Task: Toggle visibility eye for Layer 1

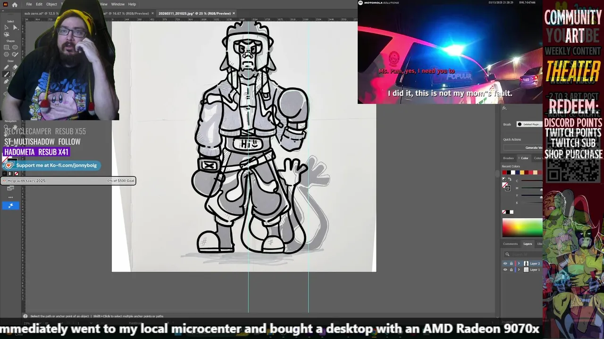Action: (x=505, y=270)
